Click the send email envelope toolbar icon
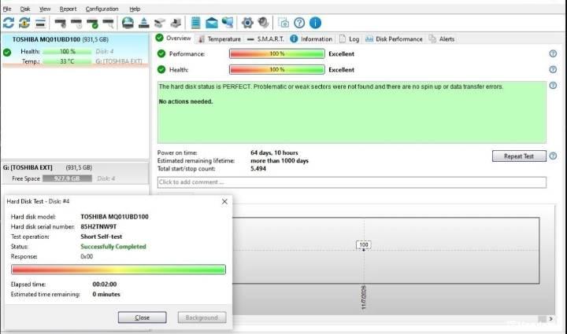Viewport: 567px width, 334px height. coord(212,23)
